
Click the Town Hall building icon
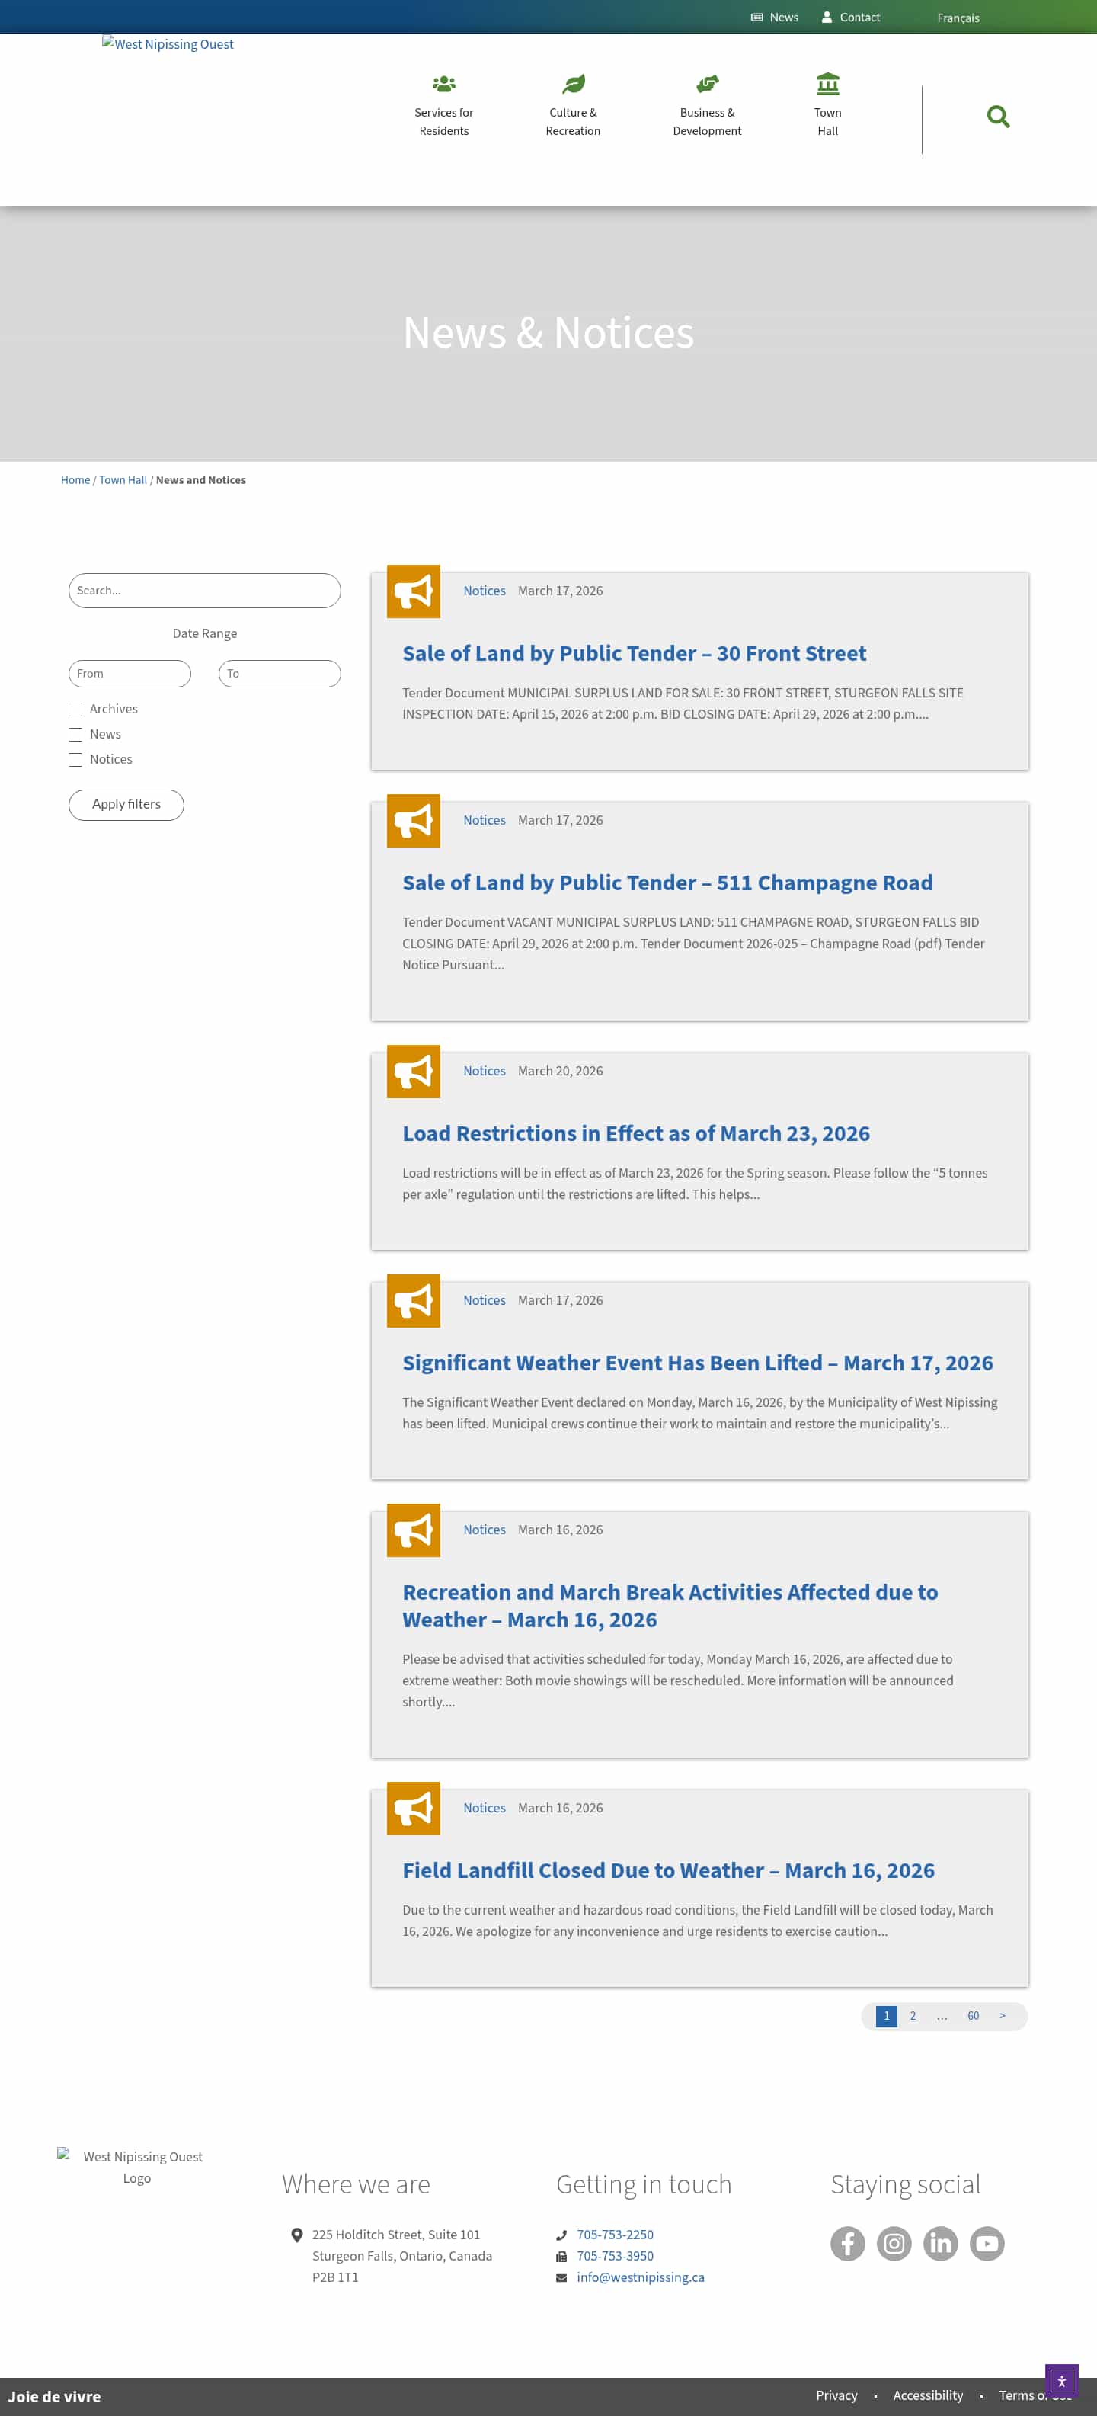[x=827, y=85]
